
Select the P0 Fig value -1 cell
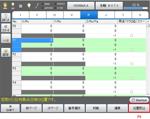[x=102, y=35]
